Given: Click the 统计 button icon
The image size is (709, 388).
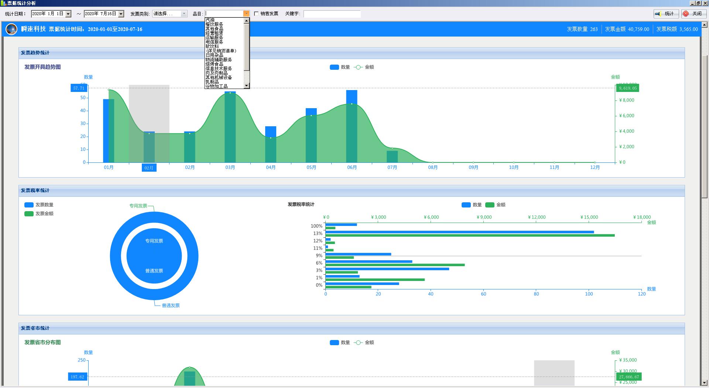Looking at the screenshot, I should (x=658, y=14).
